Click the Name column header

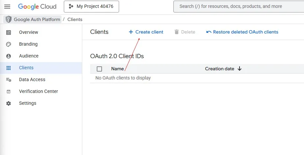coord(117,69)
